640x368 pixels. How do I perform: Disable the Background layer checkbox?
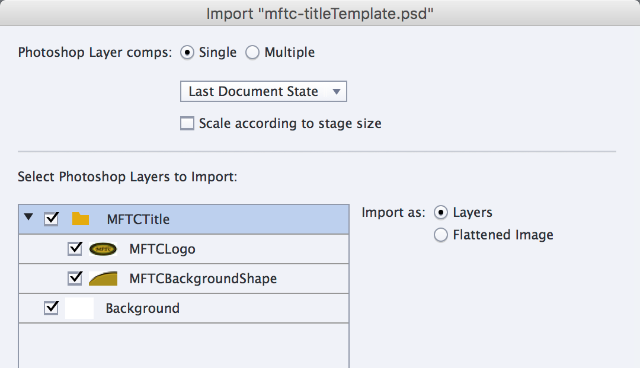tap(52, 308)
